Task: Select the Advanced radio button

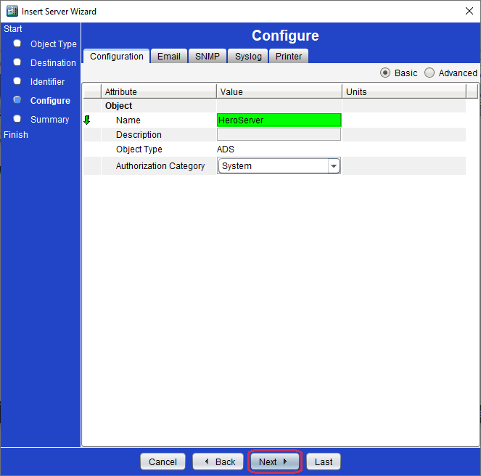Action: [x=429, y=73]
